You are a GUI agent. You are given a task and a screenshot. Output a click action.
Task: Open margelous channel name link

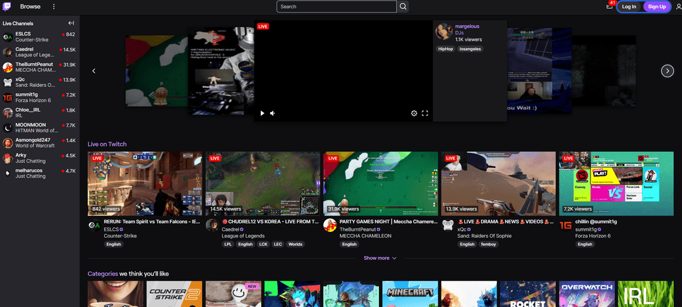(467, 26)
